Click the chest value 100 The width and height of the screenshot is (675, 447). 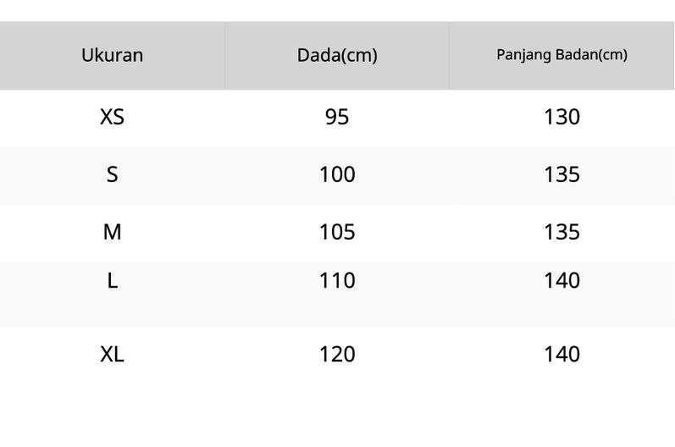tap(337, 174)
